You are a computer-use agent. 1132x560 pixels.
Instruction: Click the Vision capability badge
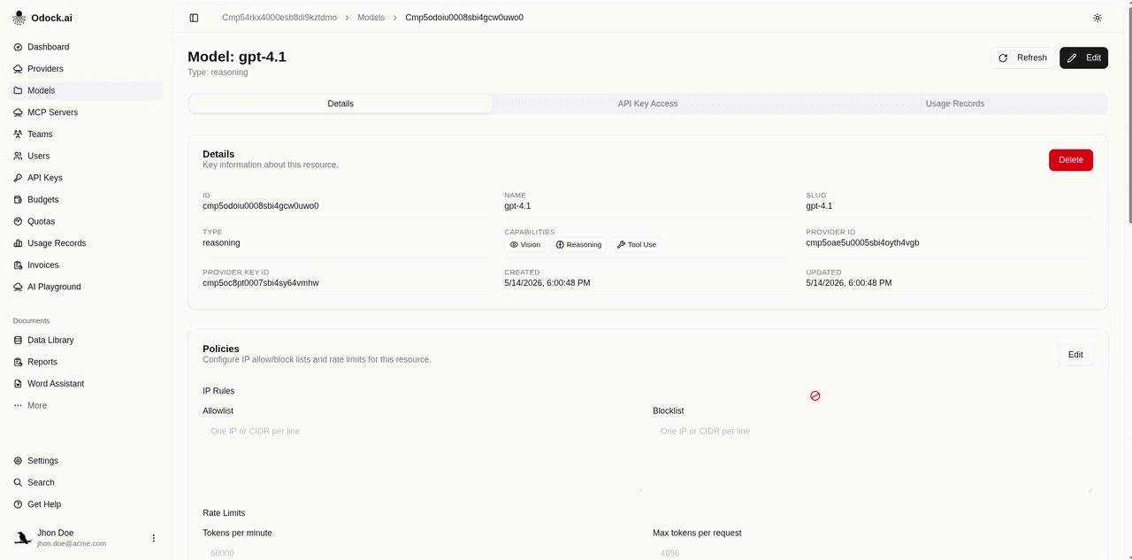coord(525,245)
